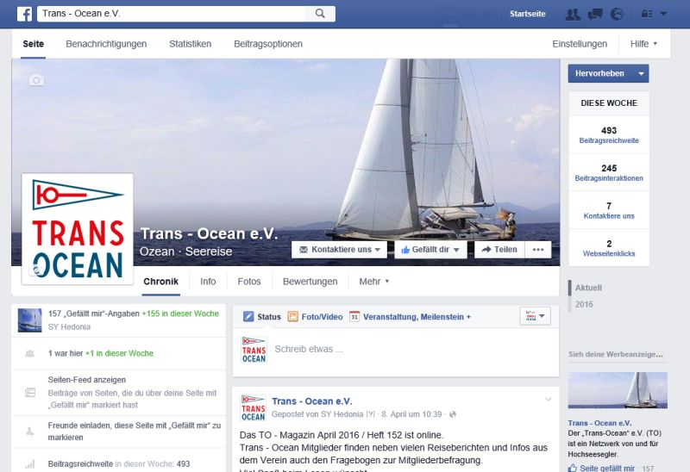Click camera icon on profile picture
Image resolution: width=690 pixels, height=472 pixels.
click(36, 270)
